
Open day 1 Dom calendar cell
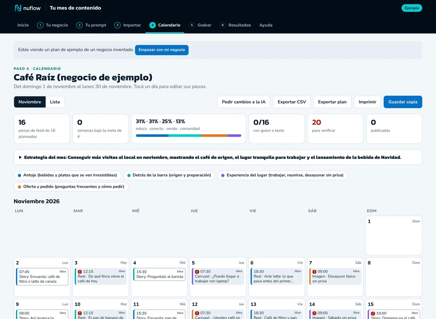click(394, 235)
